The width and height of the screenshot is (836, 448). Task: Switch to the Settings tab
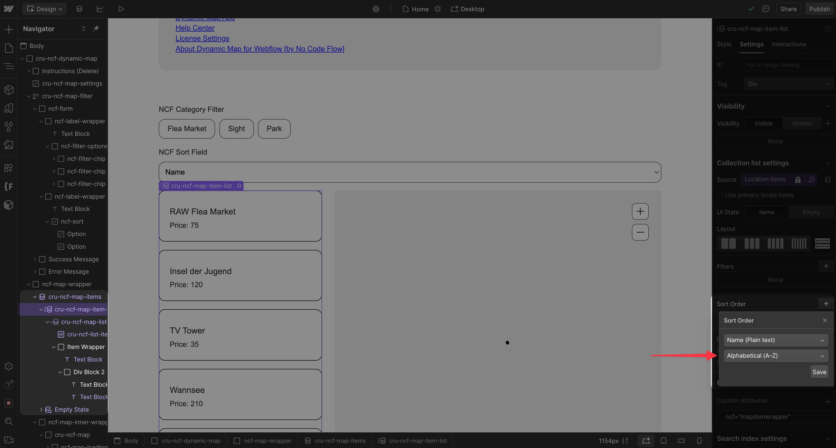point(752,44)
